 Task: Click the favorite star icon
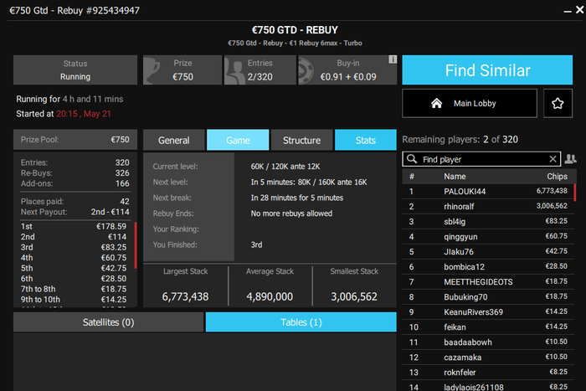pyautogui.click(x=558, y=103)
